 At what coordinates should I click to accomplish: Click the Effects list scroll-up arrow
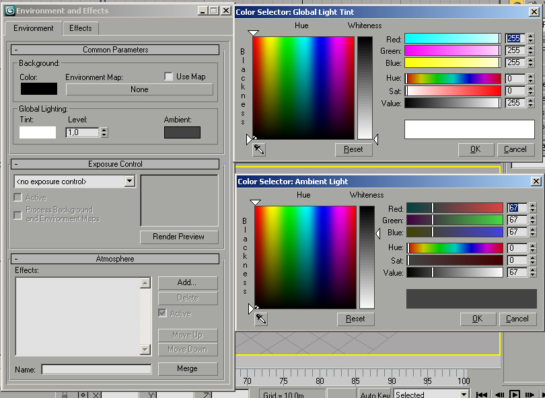[145, 282]
